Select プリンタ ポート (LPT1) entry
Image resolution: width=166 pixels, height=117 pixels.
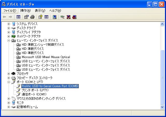(x=35, y=90)
